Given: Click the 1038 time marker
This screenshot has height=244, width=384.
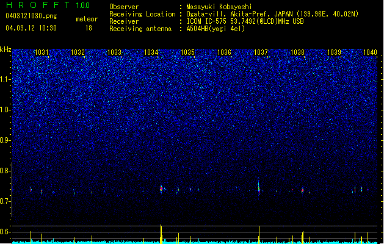Looking at the screenshot, I should (297, 52).
